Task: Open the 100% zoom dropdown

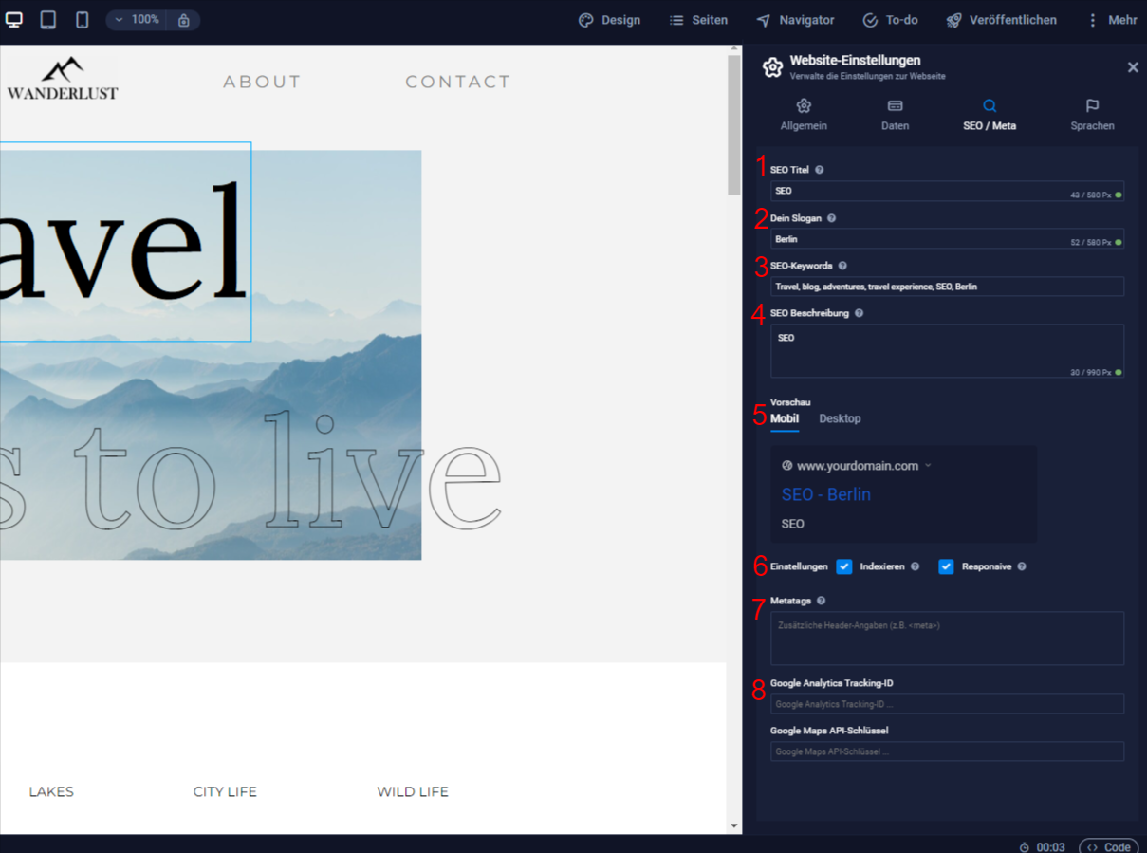Action: [x=137, y=20]
